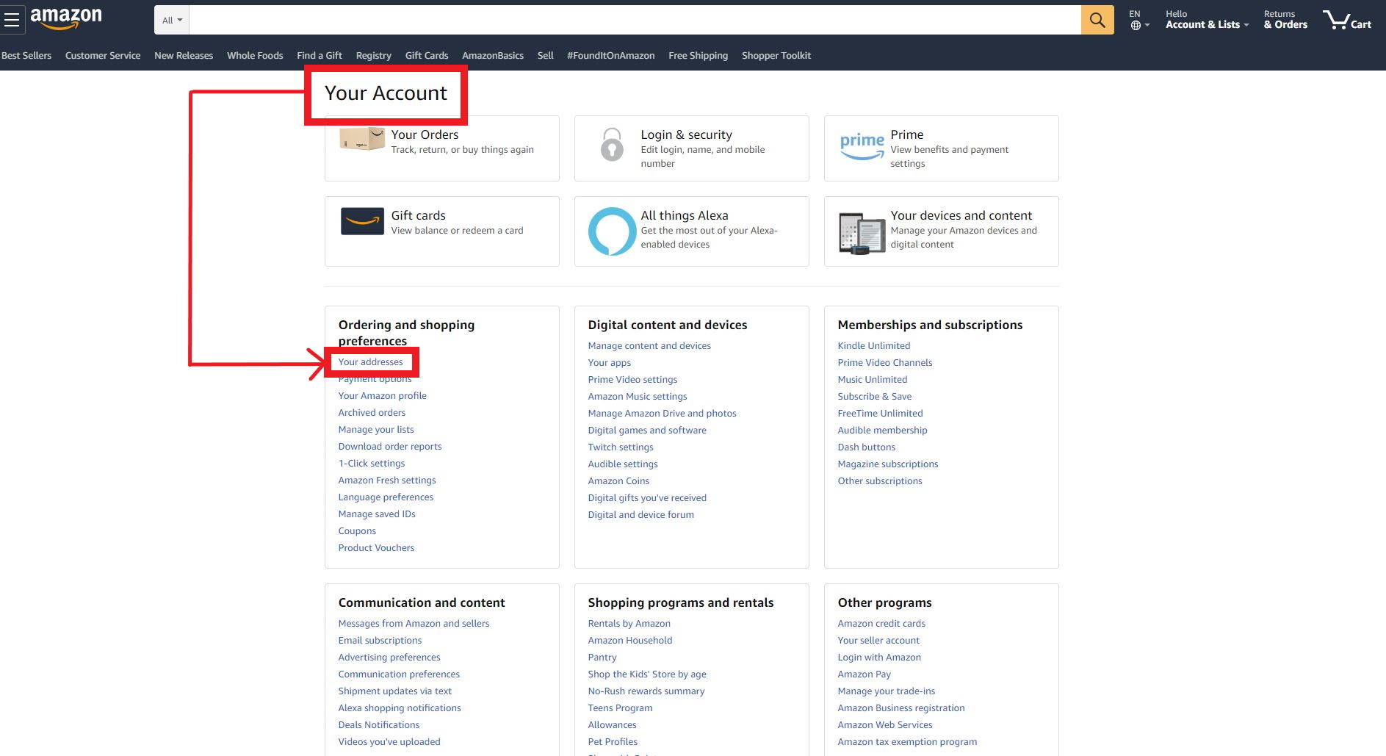Open the Login & security card title
Screen dimensions: 1386x756
686,134
